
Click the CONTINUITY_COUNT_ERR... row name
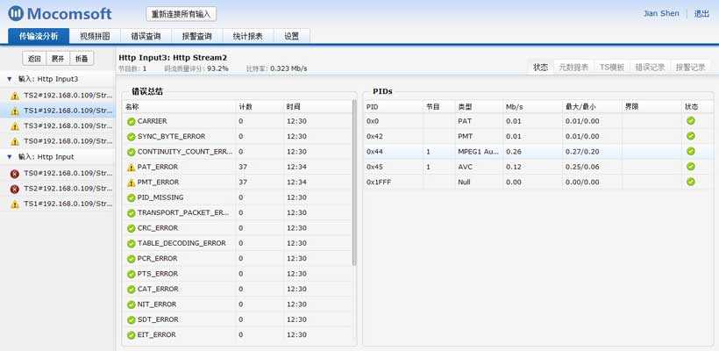185,152
